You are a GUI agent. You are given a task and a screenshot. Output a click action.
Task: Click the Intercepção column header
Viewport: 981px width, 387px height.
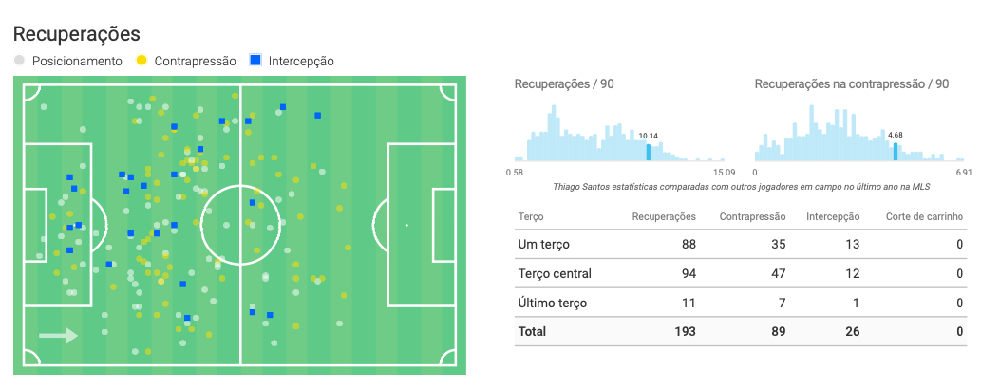833,217
